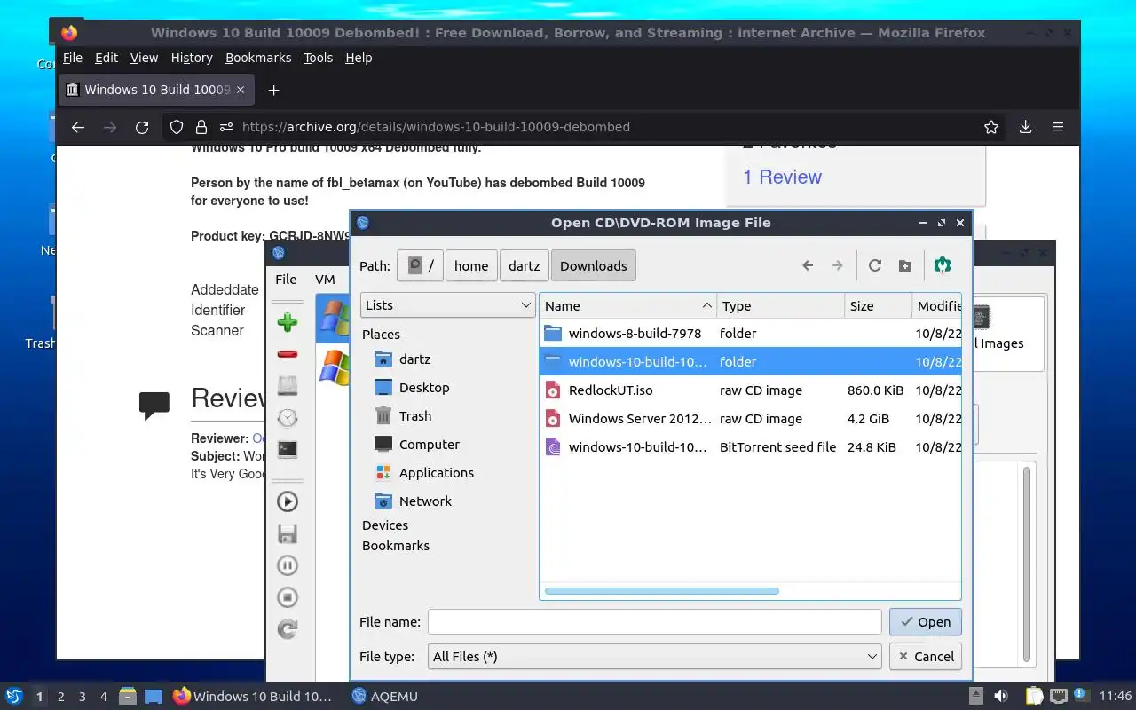The image size is (1136, 710).
Task: Click the reset arrow icon in AQEMU sidebar
Action: (x=287, y=629)
